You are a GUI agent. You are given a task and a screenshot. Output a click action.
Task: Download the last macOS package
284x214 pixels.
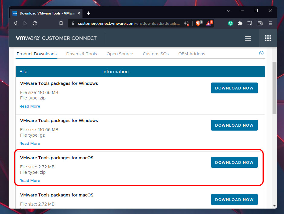[x=234, y=199]
